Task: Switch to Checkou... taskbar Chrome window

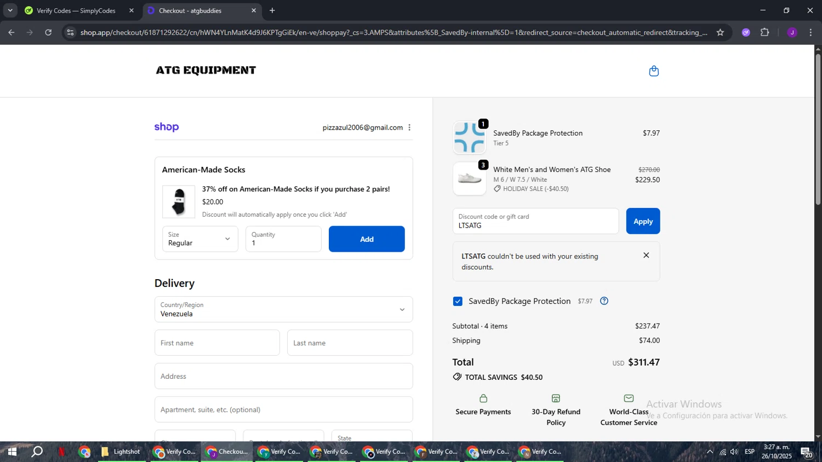Action: click(227, 452)
